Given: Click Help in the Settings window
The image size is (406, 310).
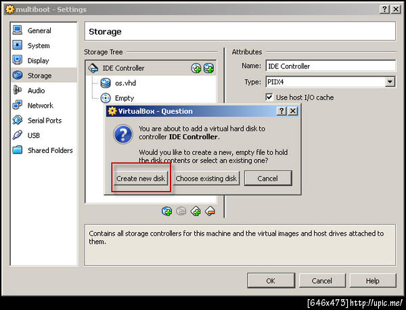Looking at the screenshot, I should point(373,281).
